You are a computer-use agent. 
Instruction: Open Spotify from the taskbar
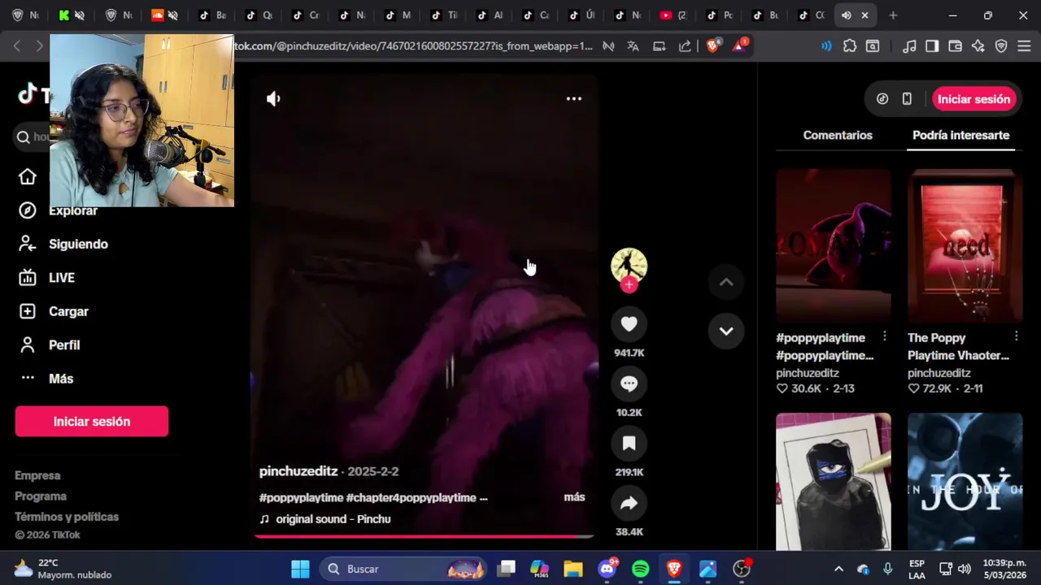(641, 569)
